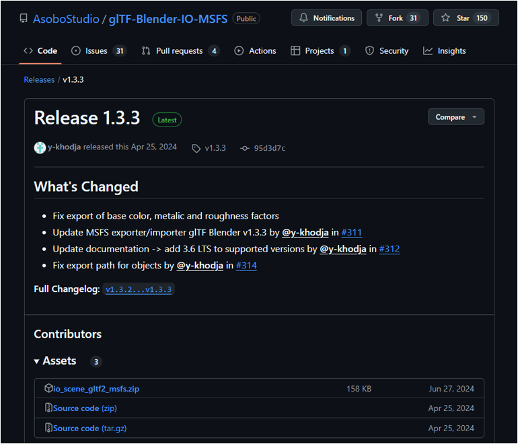Image resolution: width=518 pixels, height=444 pixels.
Task: Open the Compare dropdown
Action: click(456, 117)
